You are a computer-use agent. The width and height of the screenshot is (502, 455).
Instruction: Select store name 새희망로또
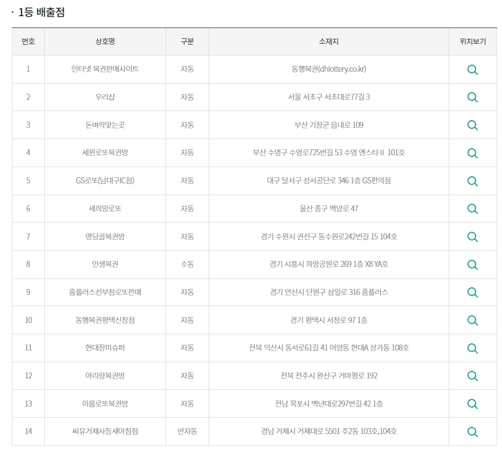tap(105, 209)
